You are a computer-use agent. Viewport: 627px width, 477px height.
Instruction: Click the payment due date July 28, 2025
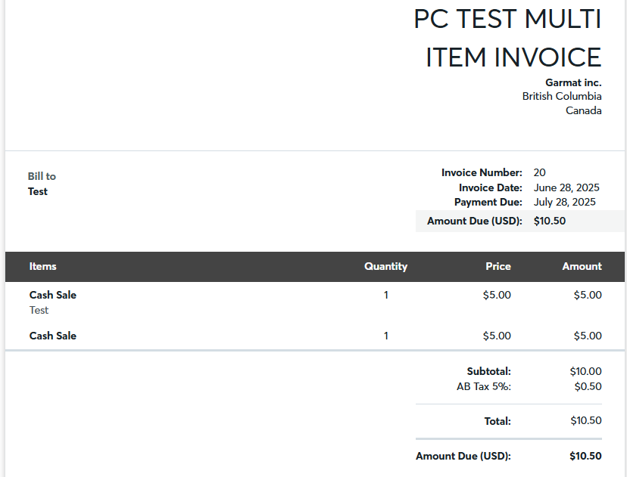[565, 202]
